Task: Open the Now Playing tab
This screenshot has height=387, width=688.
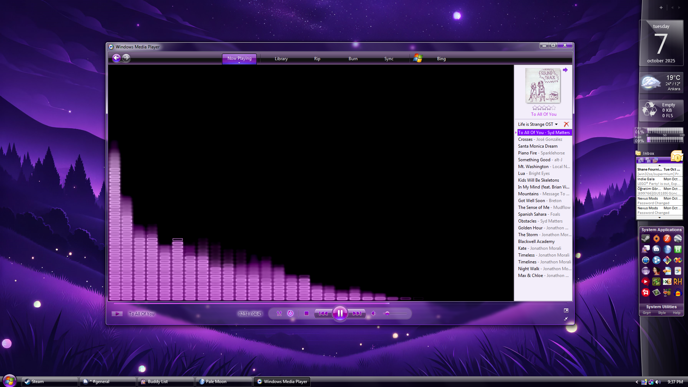Action: pyautogui.click(x=239, y=58)
